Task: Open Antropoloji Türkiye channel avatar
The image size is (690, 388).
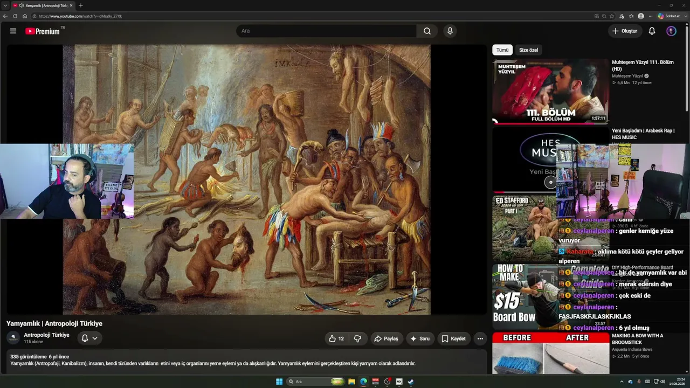Action: (x=13, y=338)
